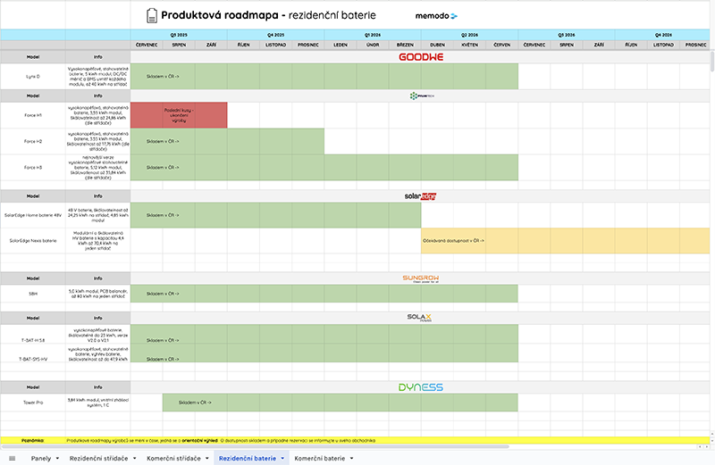
Task: Select the Force H2 model cell
Action: [33, 141]
